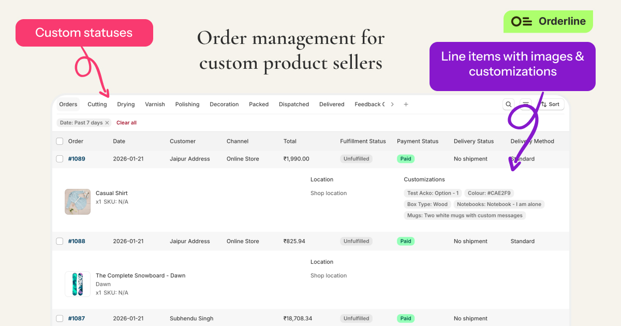Click the Orderline logo badge
The width and height of the screenshot is (621, 326).
[x=548, y=21]
